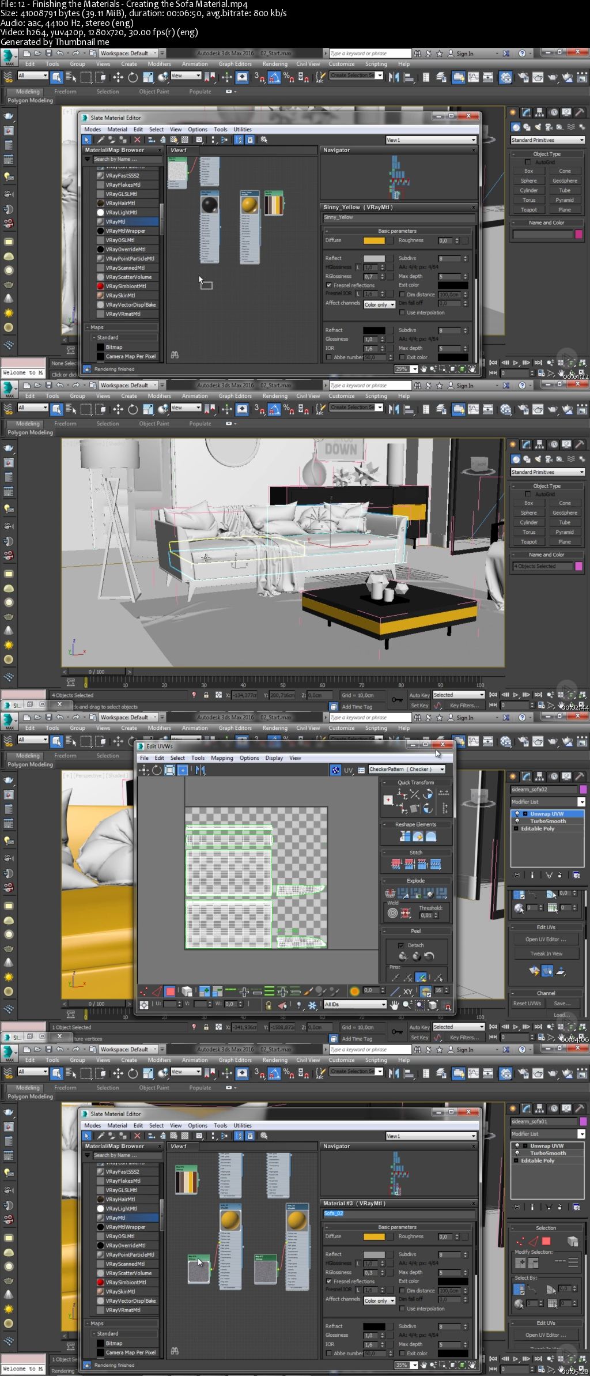Click purple color swatch beside sidearm_sofa02
The image size is (590, 1376).
point(583,790)
